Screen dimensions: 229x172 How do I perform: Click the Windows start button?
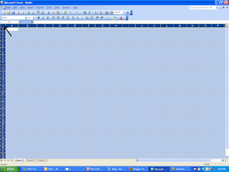tap(10, 169)
